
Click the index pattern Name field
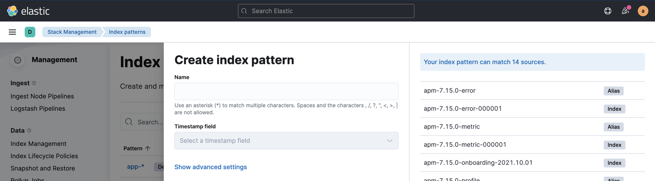coord(286,91)
